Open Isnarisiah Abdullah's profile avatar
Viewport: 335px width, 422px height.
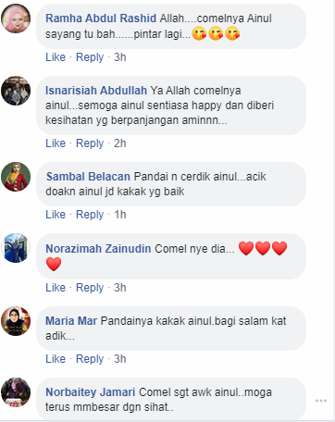16,91
